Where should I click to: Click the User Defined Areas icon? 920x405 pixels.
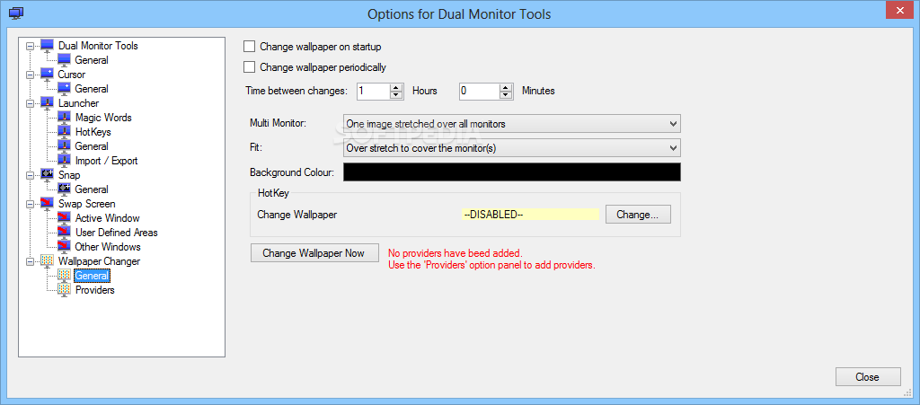[64, 232]
